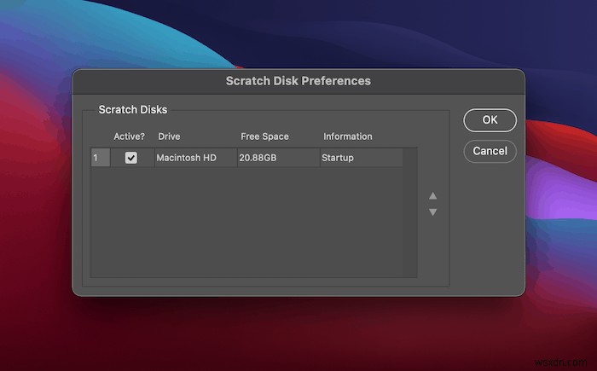Click the Information column header
Image resolution: width=597 pixels, height=371 pixels.
pyautogui.click(x=348, y=136)
